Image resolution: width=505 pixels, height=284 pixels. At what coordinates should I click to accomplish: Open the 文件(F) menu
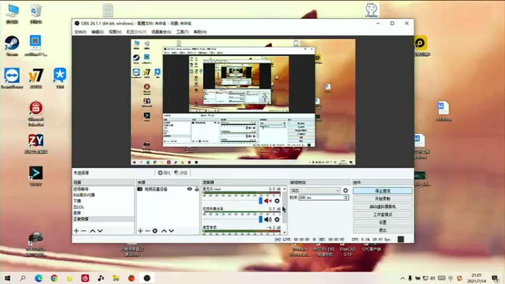click(x=80, y=32)
